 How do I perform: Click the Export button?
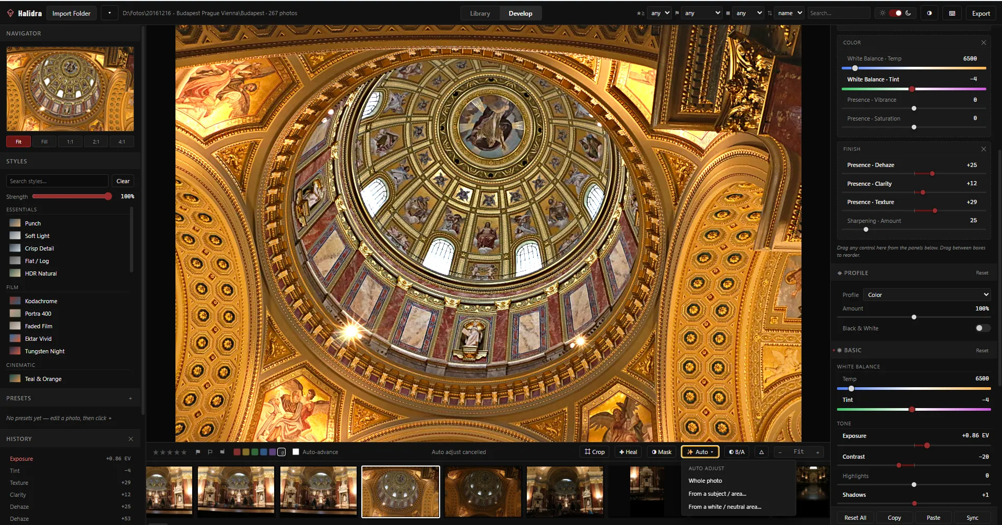pyautogui.click(x=981, y=13)
